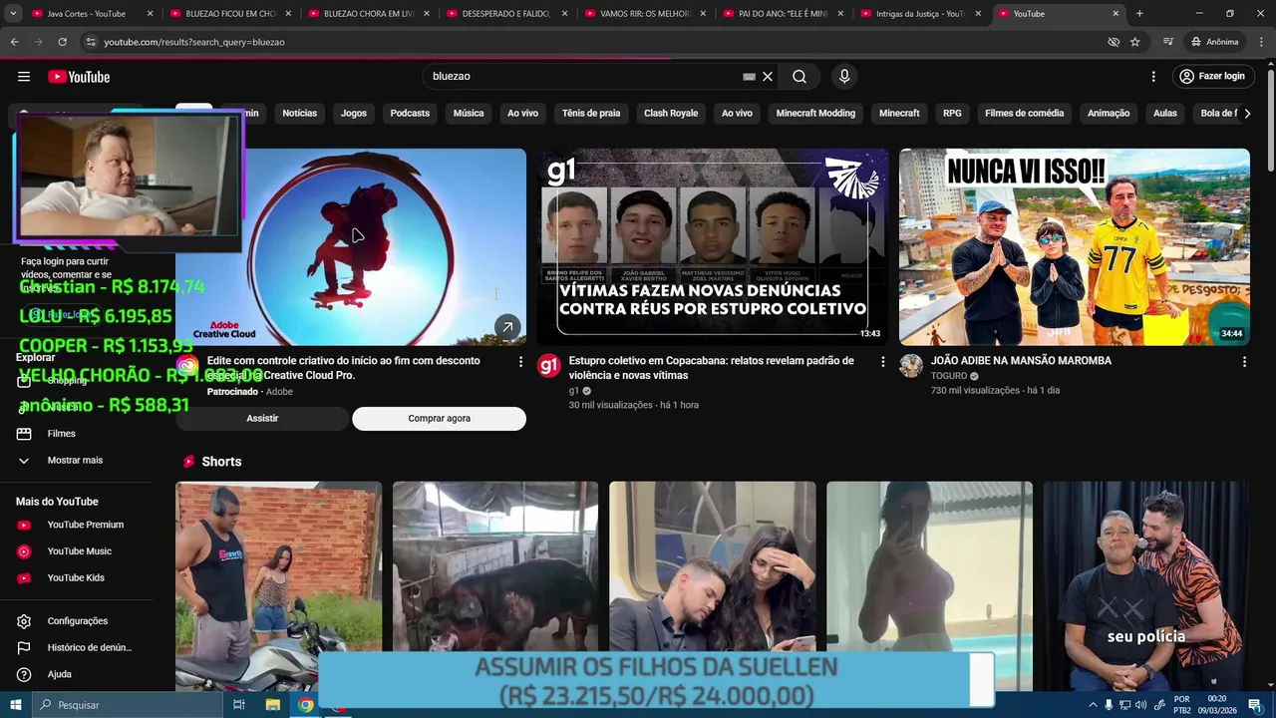
Task: Clear the bluezao search text
Action: (x=768, y=77)
